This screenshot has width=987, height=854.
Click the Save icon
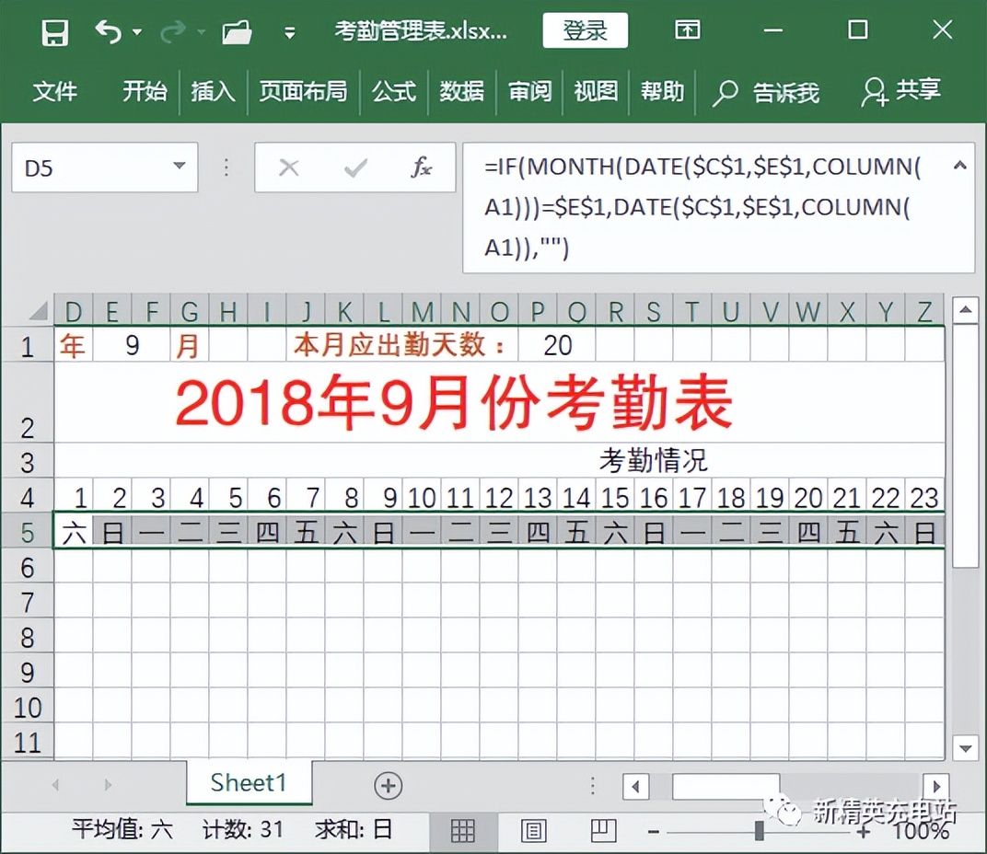pos(54,30)
